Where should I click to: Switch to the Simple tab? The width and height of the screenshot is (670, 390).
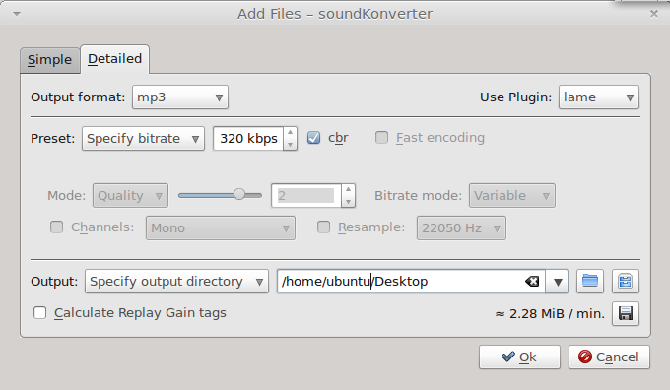pyautogui.click(x=49, y=60)
